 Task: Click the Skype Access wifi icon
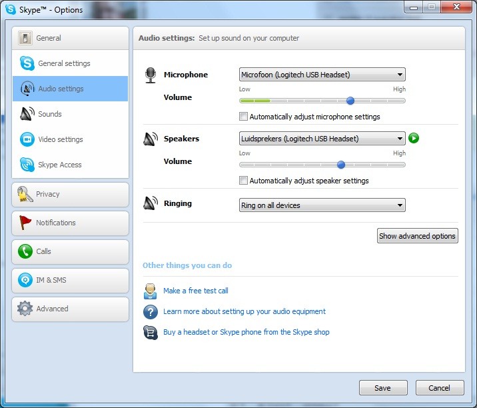(27, 165)
